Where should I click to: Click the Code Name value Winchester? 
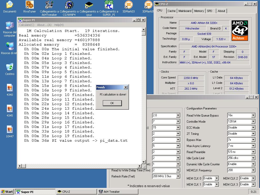point(192,28)
